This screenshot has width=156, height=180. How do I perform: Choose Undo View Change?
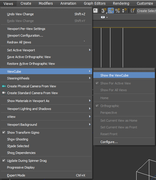point(46,14)
